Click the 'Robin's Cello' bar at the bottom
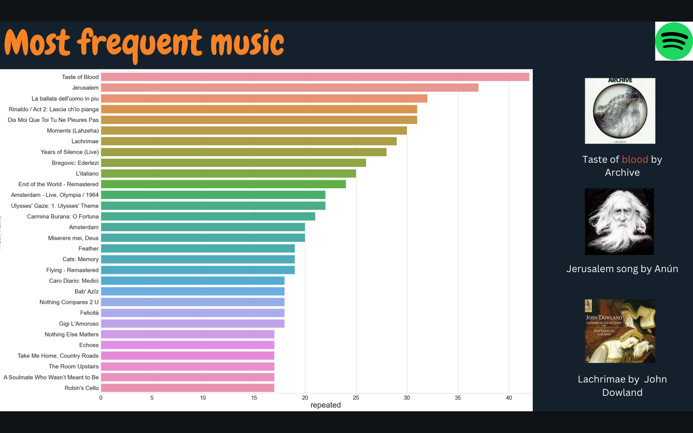 pos(187,388)
